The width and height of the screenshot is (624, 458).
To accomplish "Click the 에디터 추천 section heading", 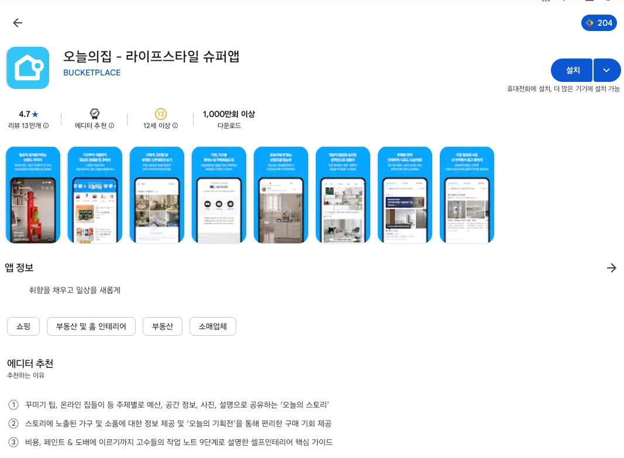I will point(30,363).
